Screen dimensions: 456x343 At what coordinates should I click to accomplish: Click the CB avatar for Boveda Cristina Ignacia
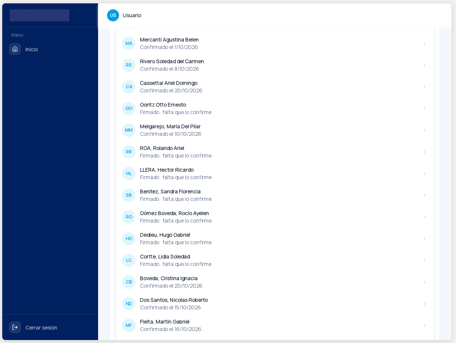(129, 282)
